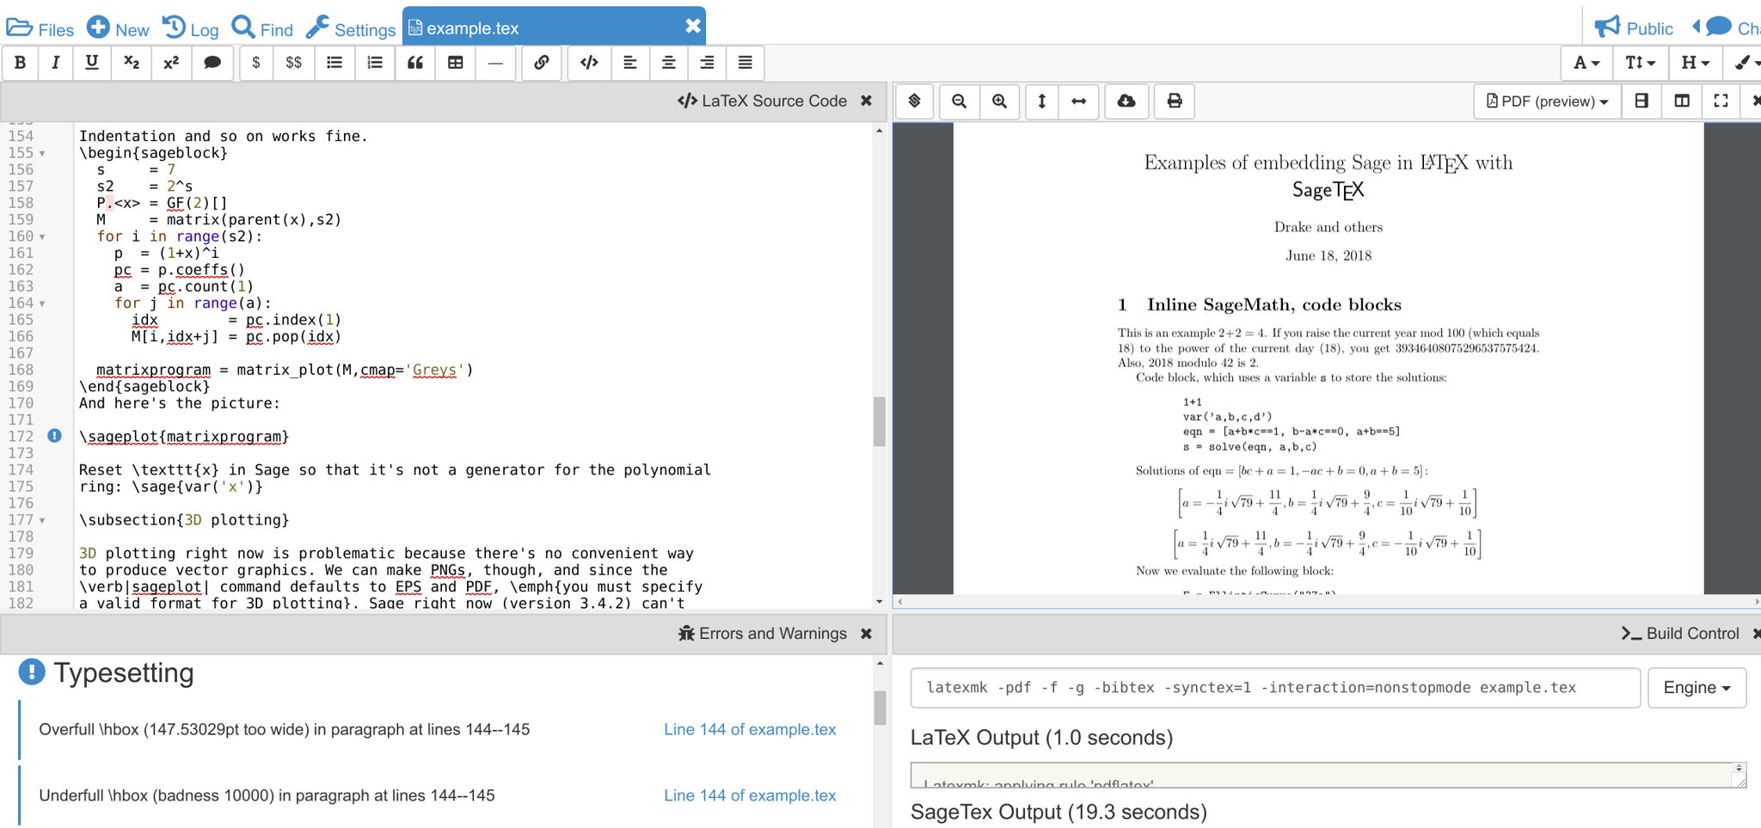Insert inline math with $ button
Screen dimensions: 1761x828
(x=255, y=63)
